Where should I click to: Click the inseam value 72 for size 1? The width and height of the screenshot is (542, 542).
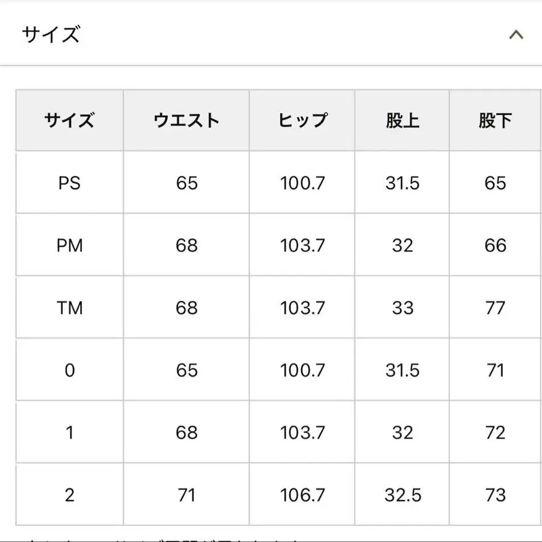(x=495, y=432)
